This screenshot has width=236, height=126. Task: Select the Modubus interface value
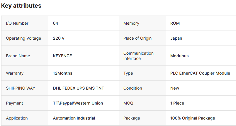[179, 56]
